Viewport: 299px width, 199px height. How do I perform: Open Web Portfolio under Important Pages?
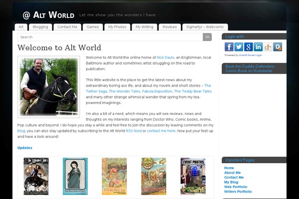click(236, 187)
